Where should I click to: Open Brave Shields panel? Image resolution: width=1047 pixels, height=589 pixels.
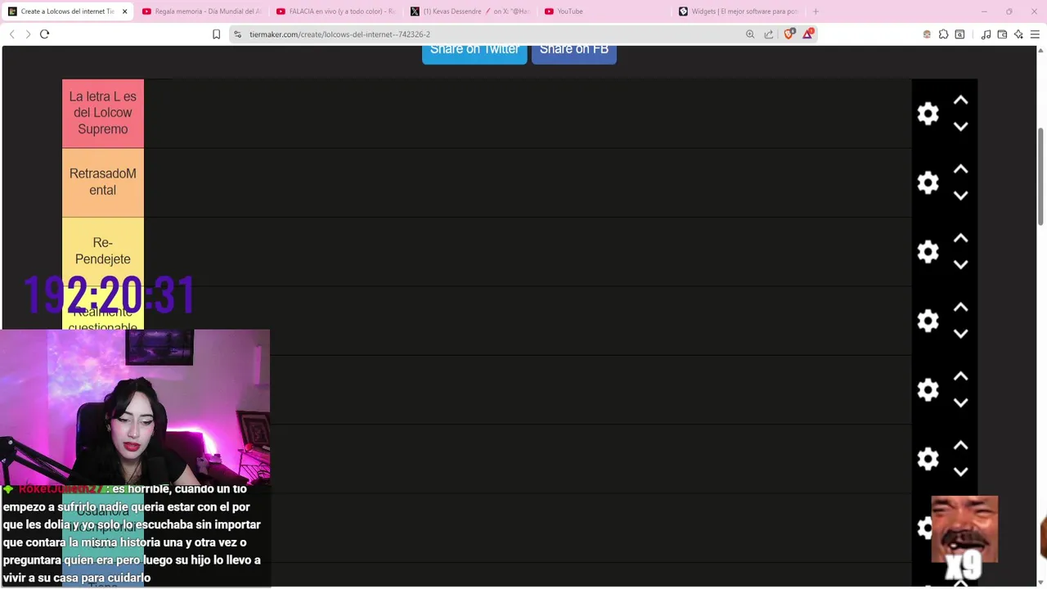[789, 34]
